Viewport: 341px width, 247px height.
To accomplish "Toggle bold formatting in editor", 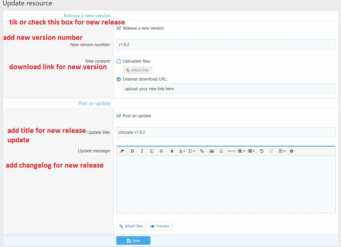I will [x=132, y=151].
